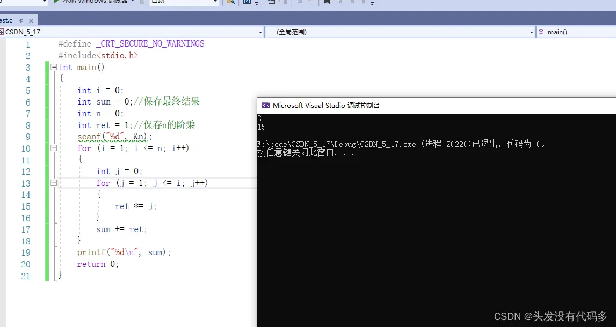The height and width of the screenshot is (327, 616).
Task: Click the 按任意键关闭此窗口 message in console
Action: tap(306, 153)
